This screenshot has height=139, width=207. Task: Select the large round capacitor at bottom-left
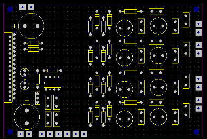point(27,117)
